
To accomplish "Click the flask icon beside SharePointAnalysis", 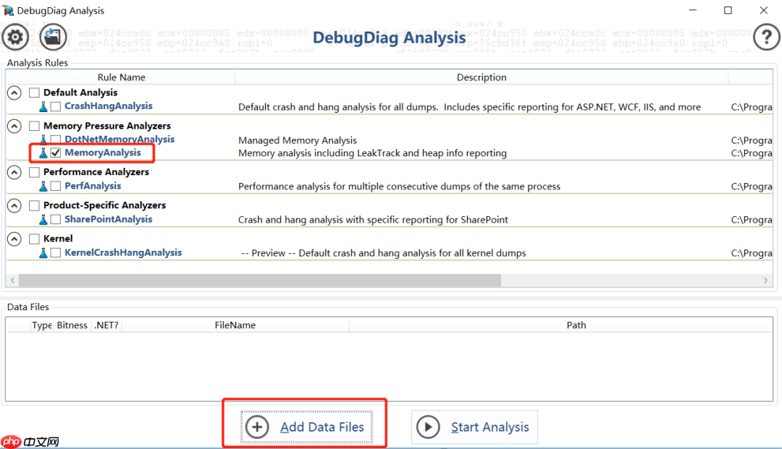I will 43,220.
